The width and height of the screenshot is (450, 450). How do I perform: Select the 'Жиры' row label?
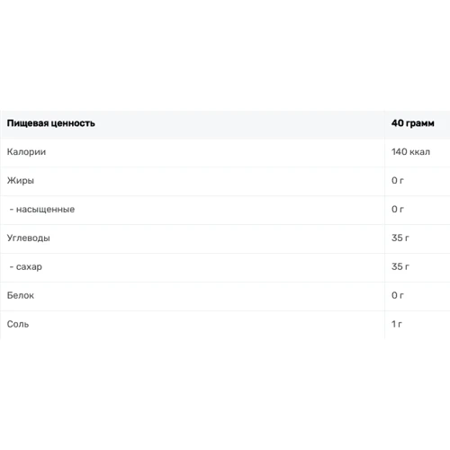[x=21, y=181]
